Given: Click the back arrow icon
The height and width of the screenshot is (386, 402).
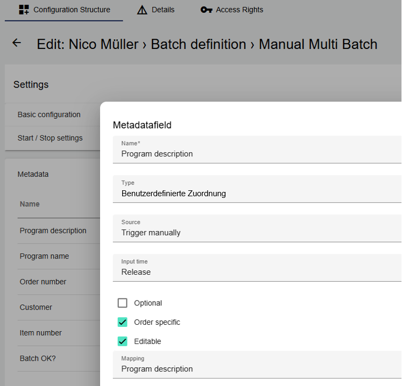Looking at the screenshot, I should click(x=17, y=43).
